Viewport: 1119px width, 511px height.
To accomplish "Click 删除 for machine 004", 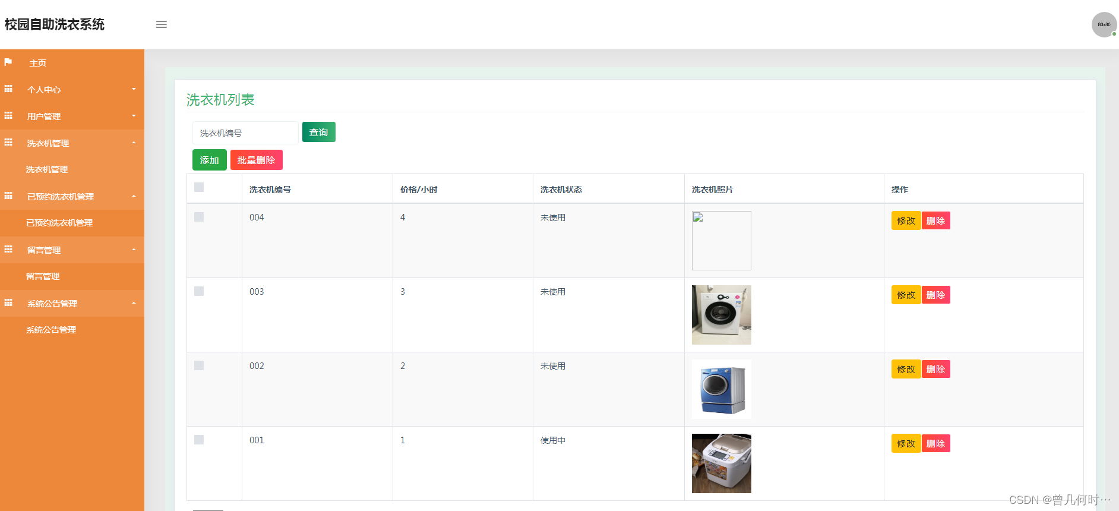I will 936,220.
